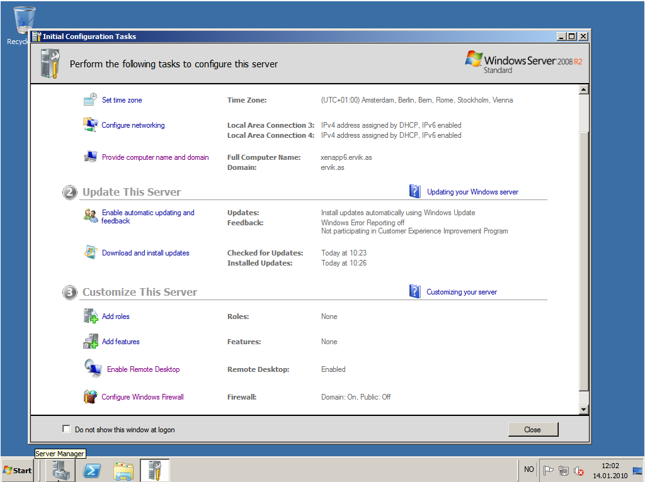Viewport: 645px width, 482px height.
Task: Maximize the Initial Configuration Tasks window
Action: click(572, 36)
